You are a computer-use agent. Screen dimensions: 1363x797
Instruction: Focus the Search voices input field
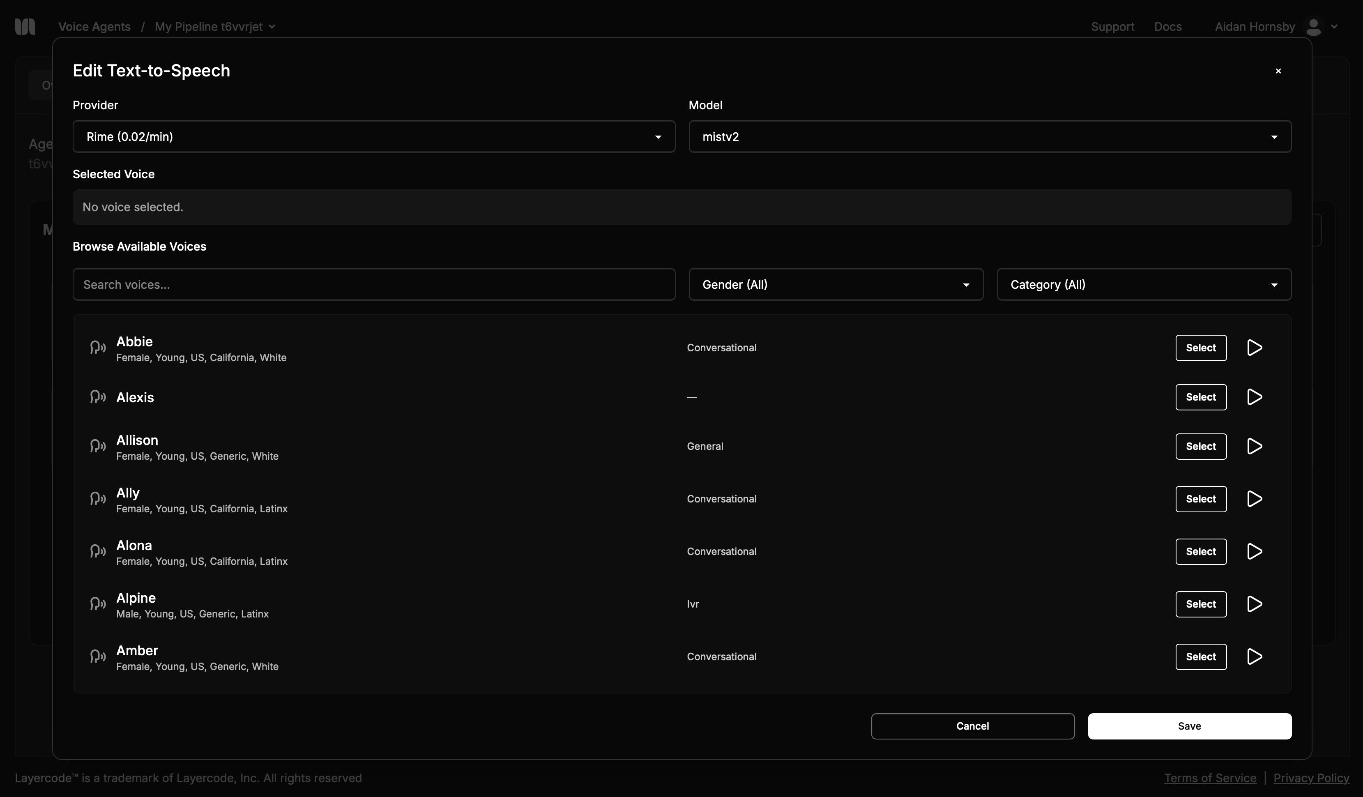point(373,284)
